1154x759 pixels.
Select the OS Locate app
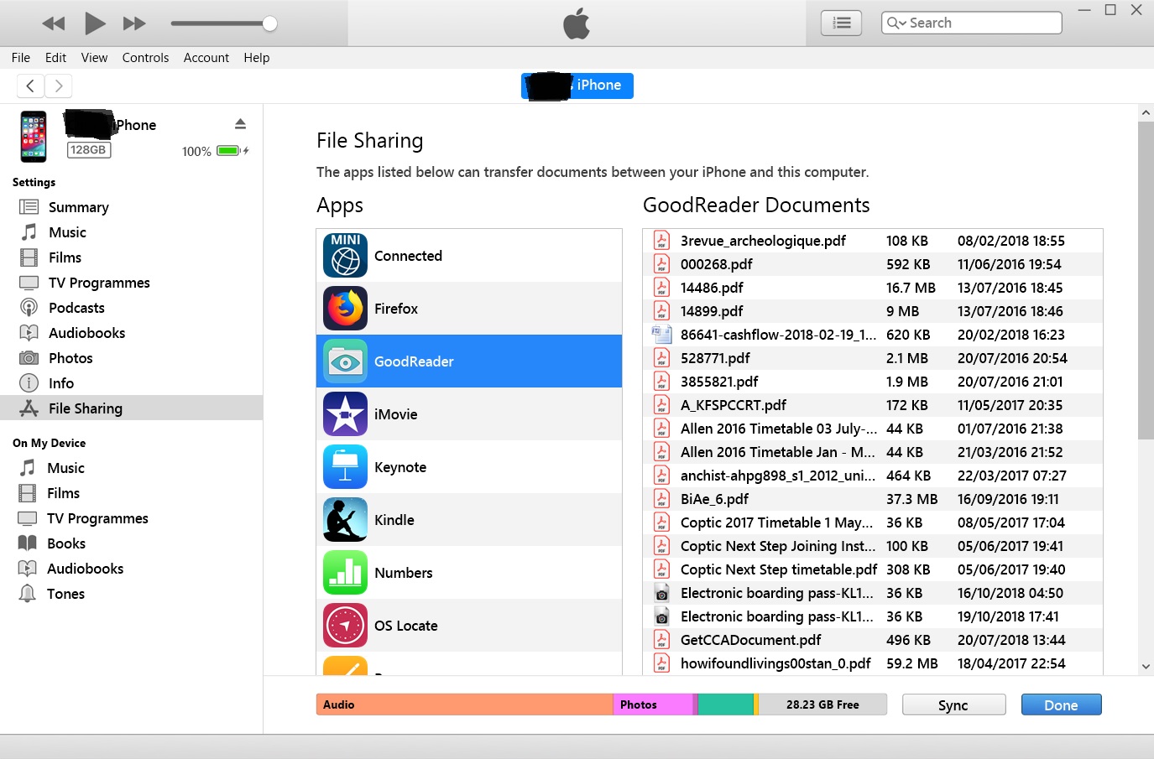(469, 626)
